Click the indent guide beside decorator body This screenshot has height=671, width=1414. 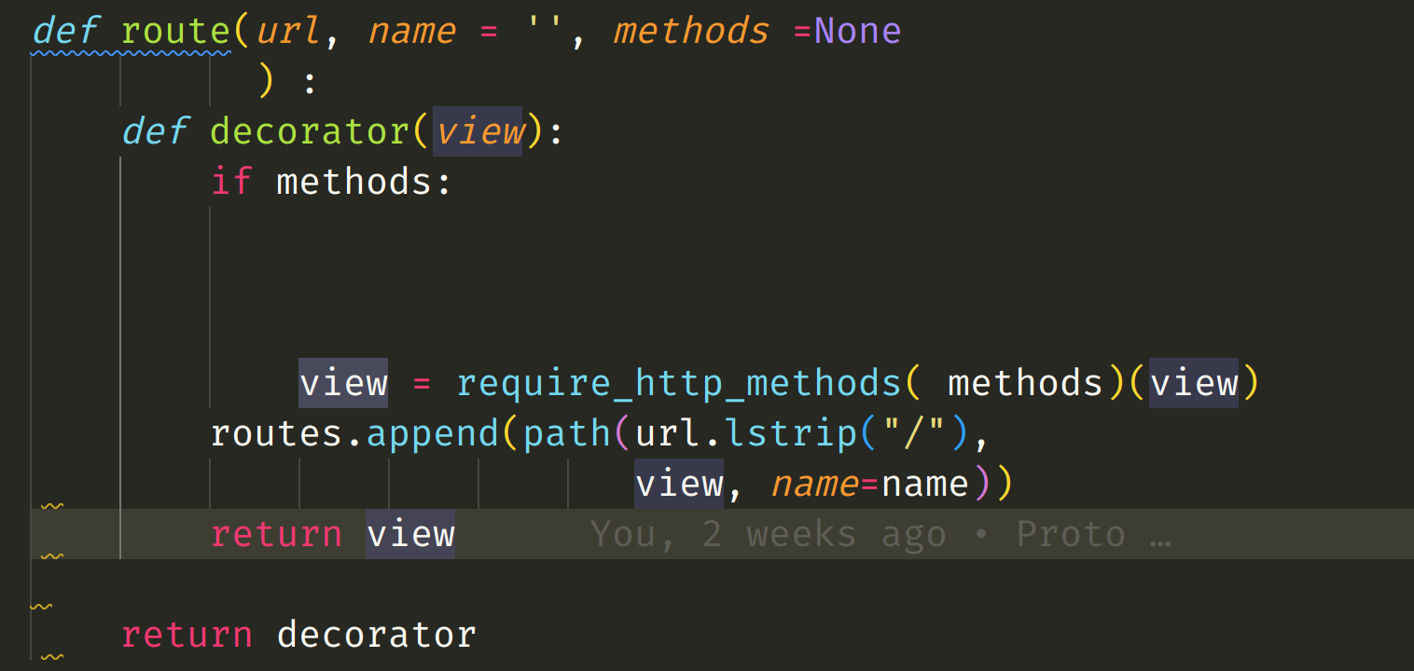tap(119, 280)
